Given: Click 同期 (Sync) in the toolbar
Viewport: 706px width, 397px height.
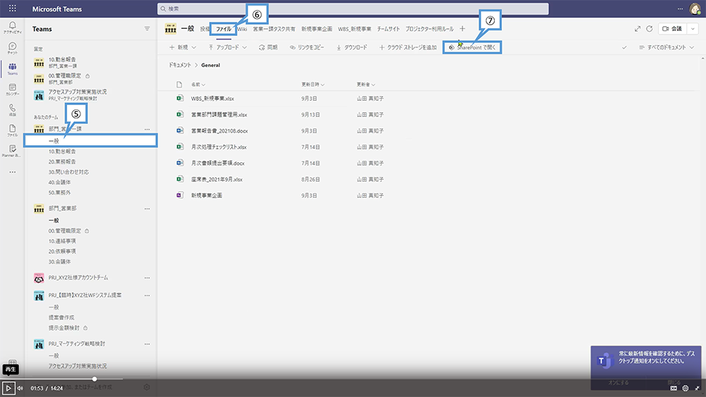Looking at the screenshot, I should (x=268, y=47).
